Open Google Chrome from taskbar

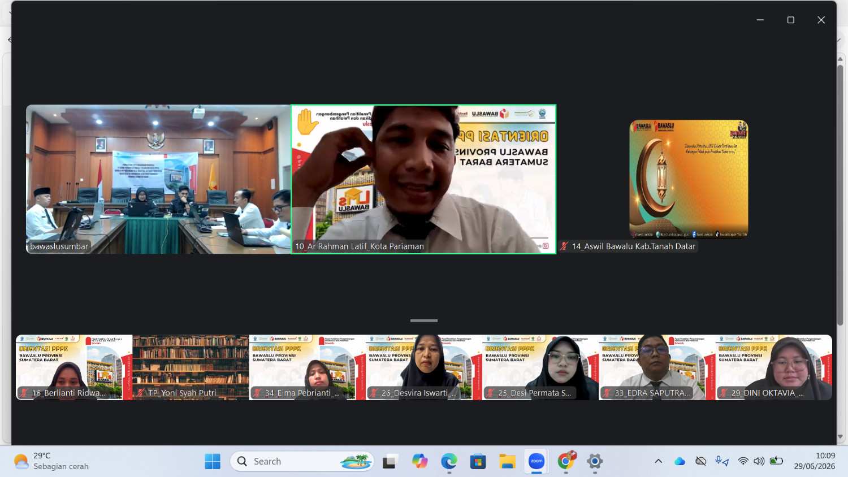[566, 462]
